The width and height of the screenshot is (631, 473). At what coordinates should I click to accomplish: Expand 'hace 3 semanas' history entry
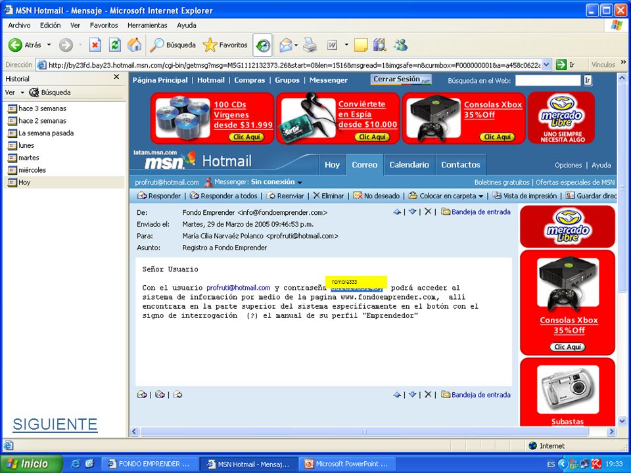tap(37, 108)
